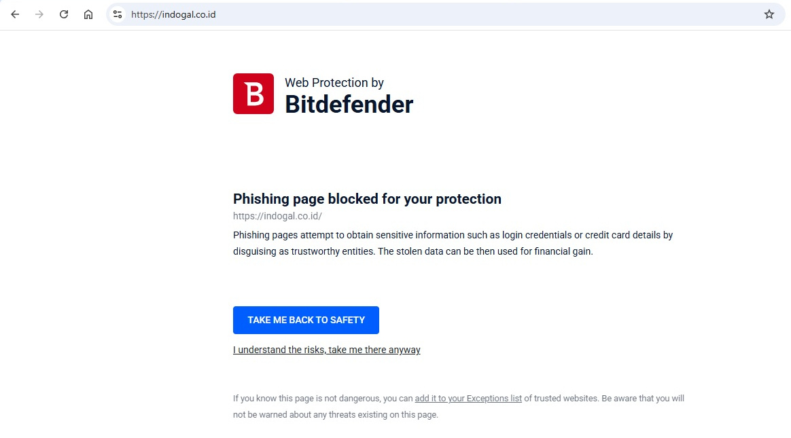Go to the browser home page
Image resolution: width=791 pixels, height=438 pixels.
(88, 14)
